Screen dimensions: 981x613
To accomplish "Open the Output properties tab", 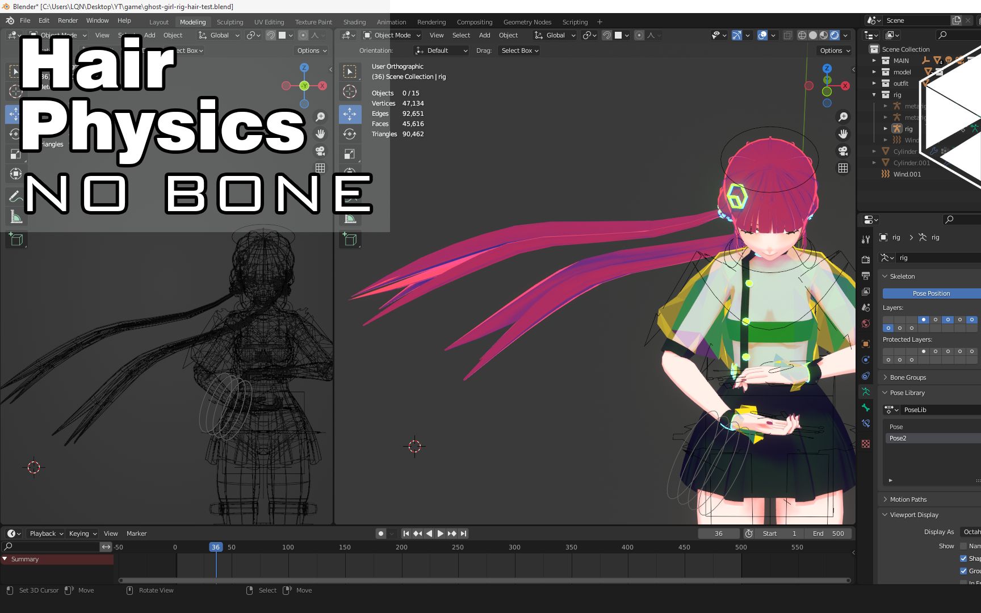I will click(865, 275).
